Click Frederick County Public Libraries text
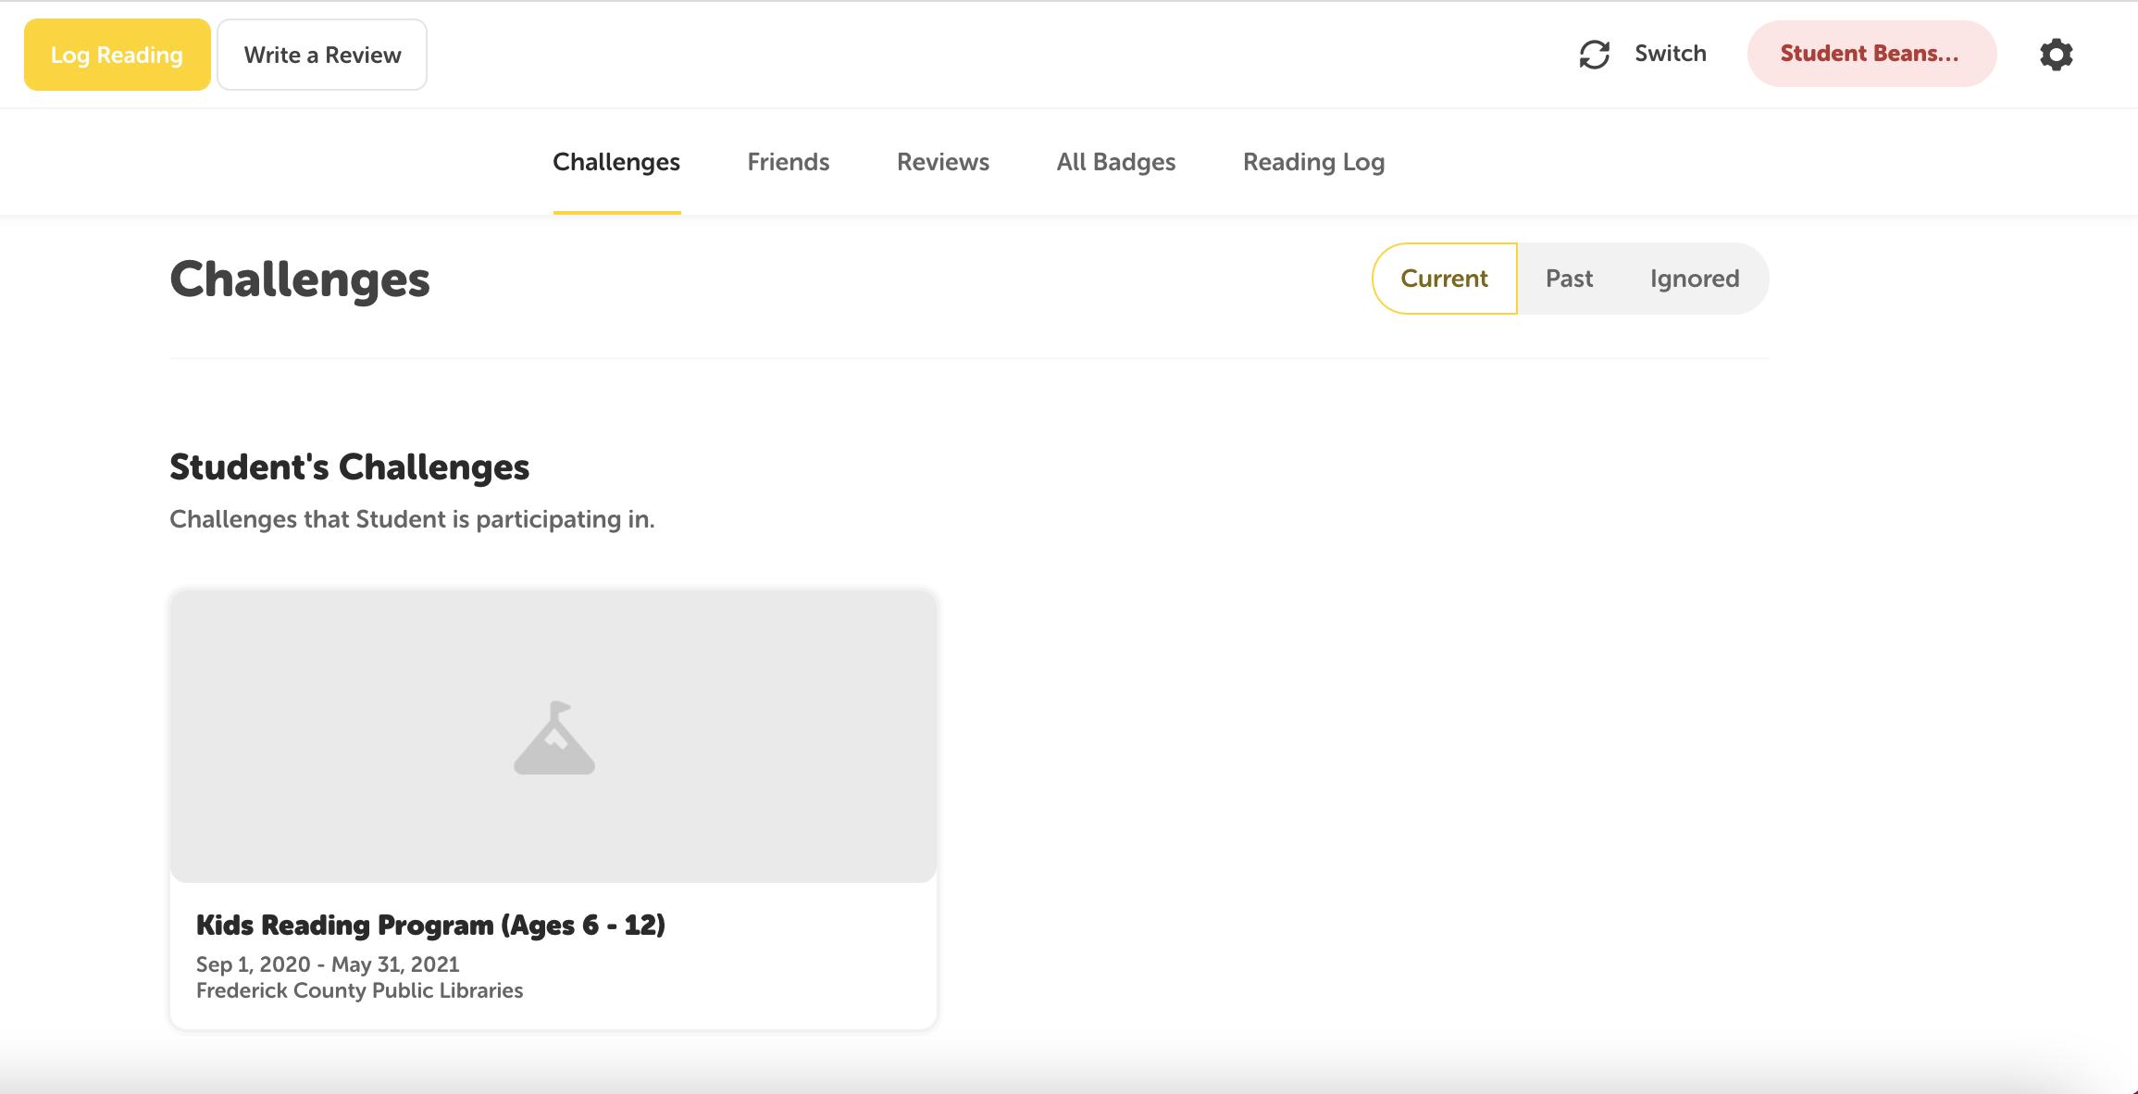 tap(359, 990)
